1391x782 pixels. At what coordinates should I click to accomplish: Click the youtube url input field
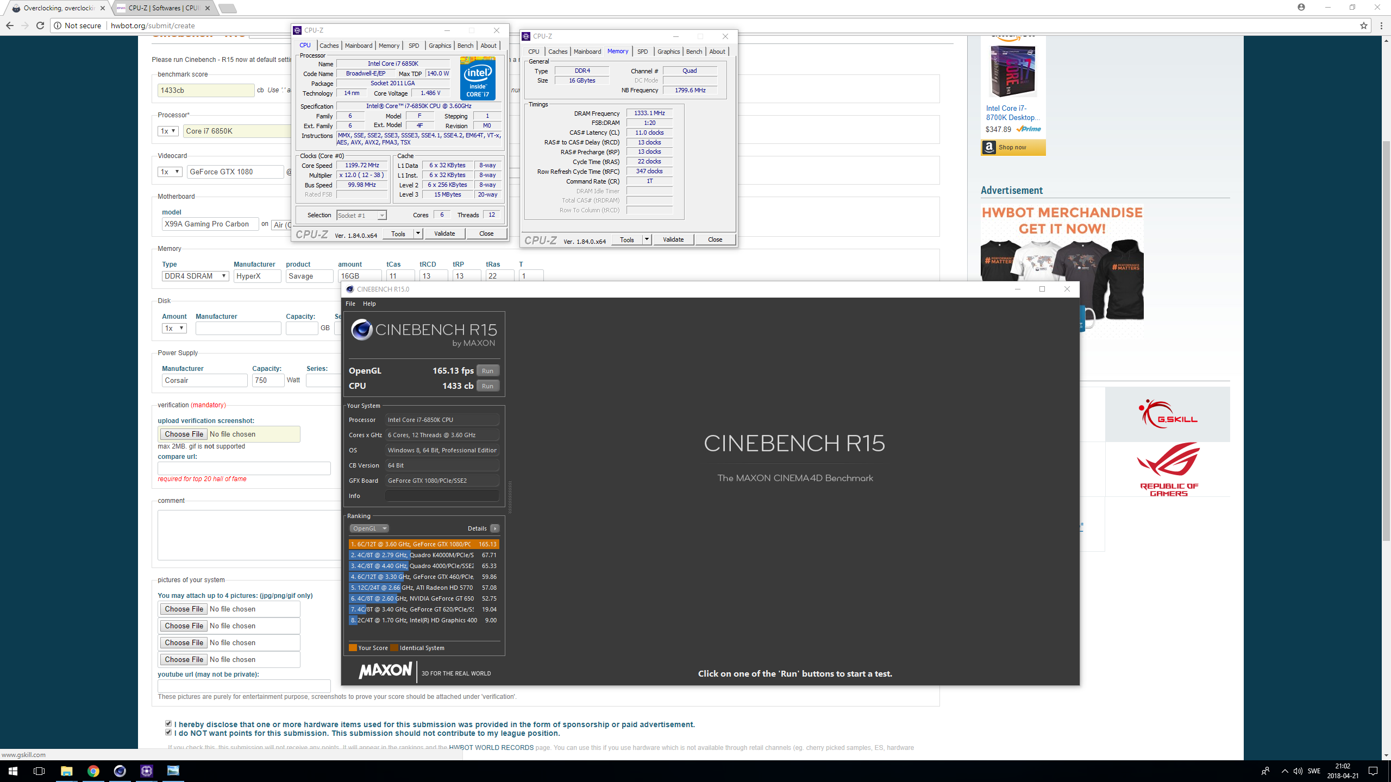(244, 685)
